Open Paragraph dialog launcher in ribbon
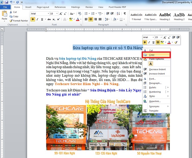This screenshot has width=192, height=158. tap(126, 25)
